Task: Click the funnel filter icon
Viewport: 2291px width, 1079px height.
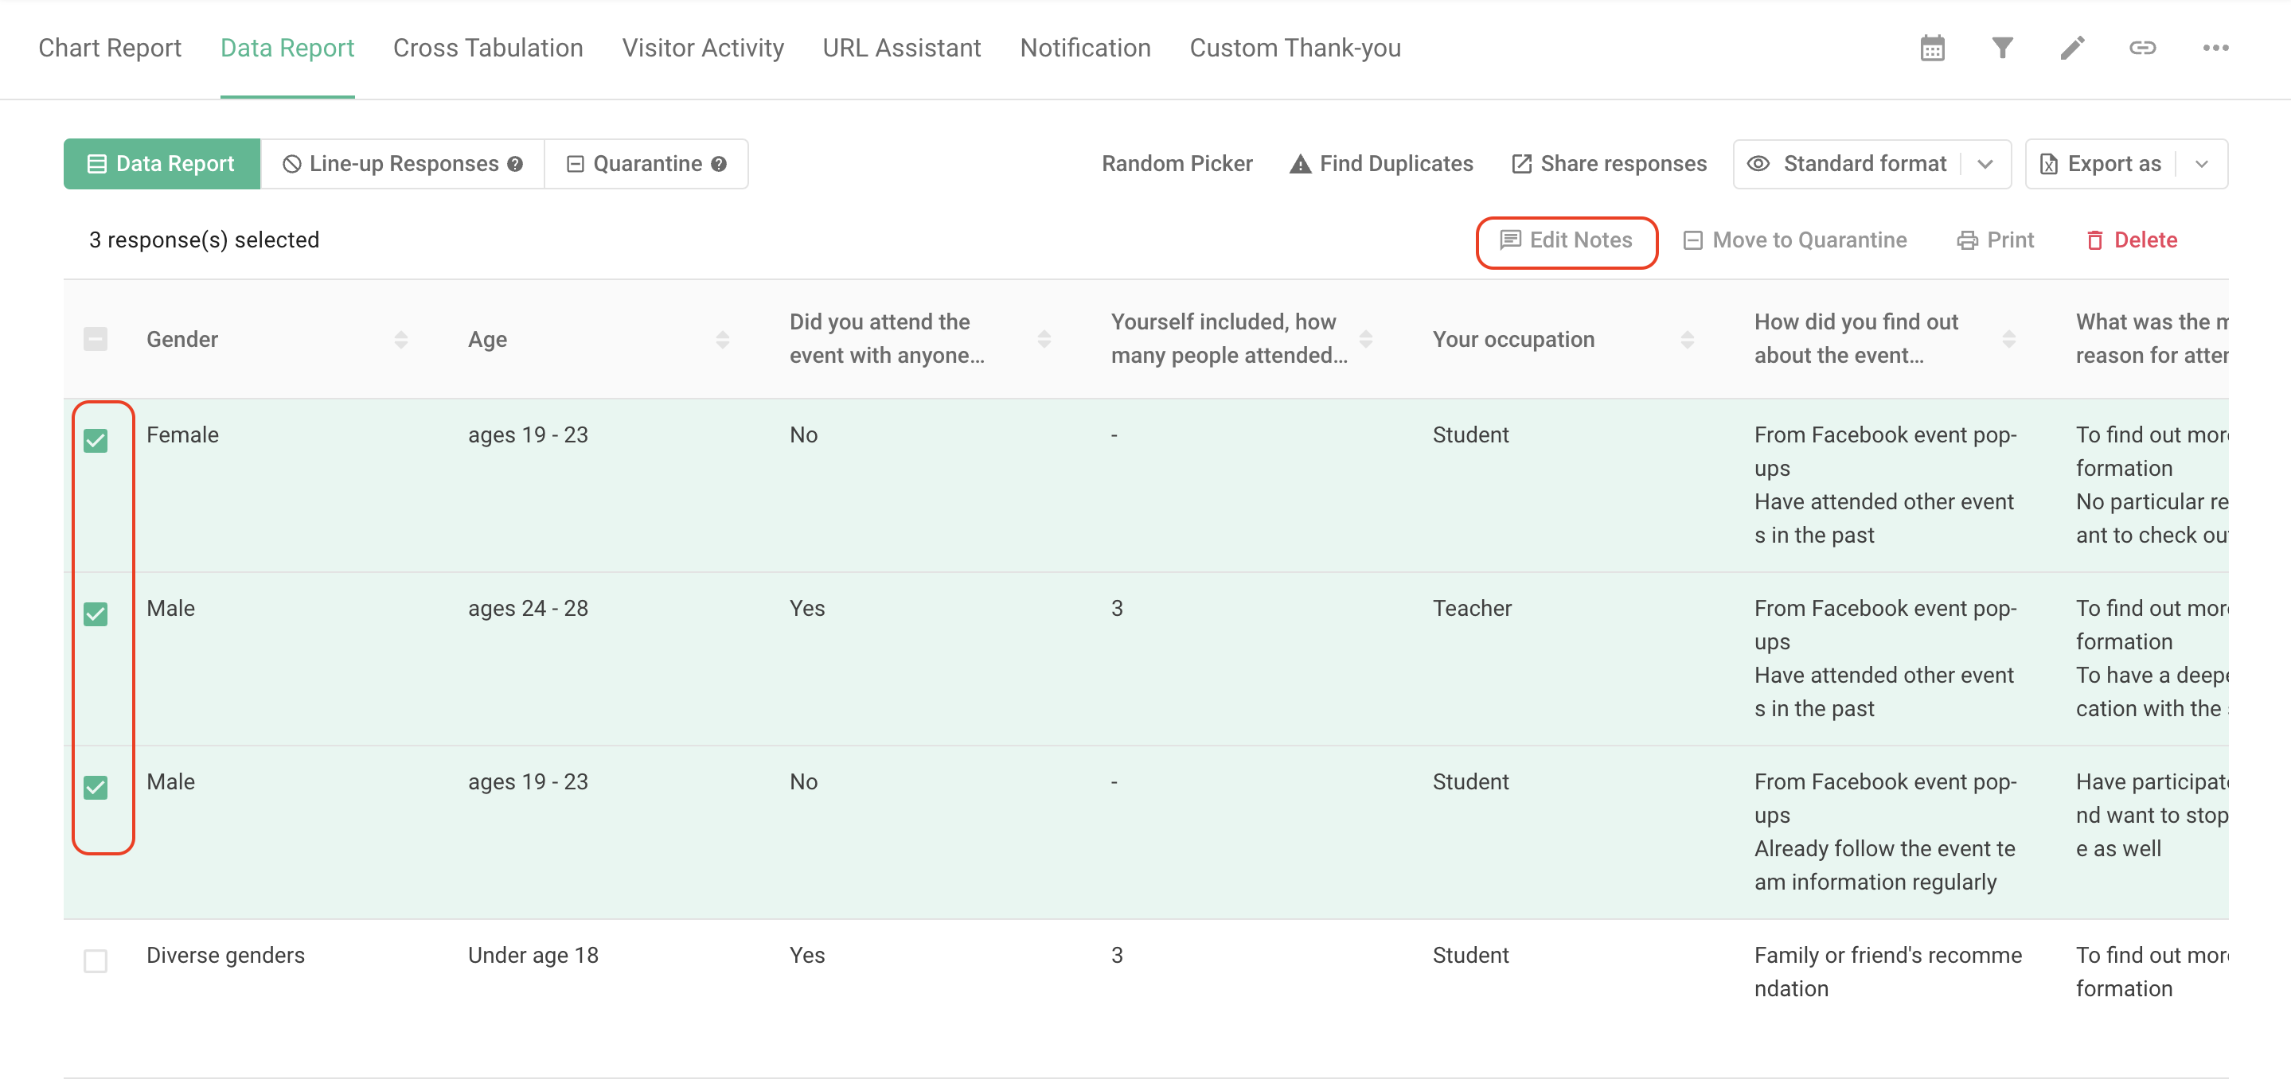Action: 2002,48
